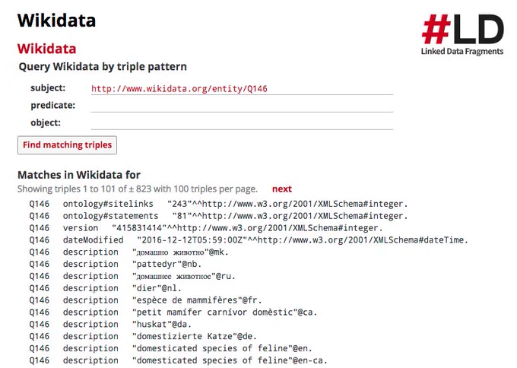Focus the subject input field
This screenshot has height=368, width=517.
[x=242, y=88]
